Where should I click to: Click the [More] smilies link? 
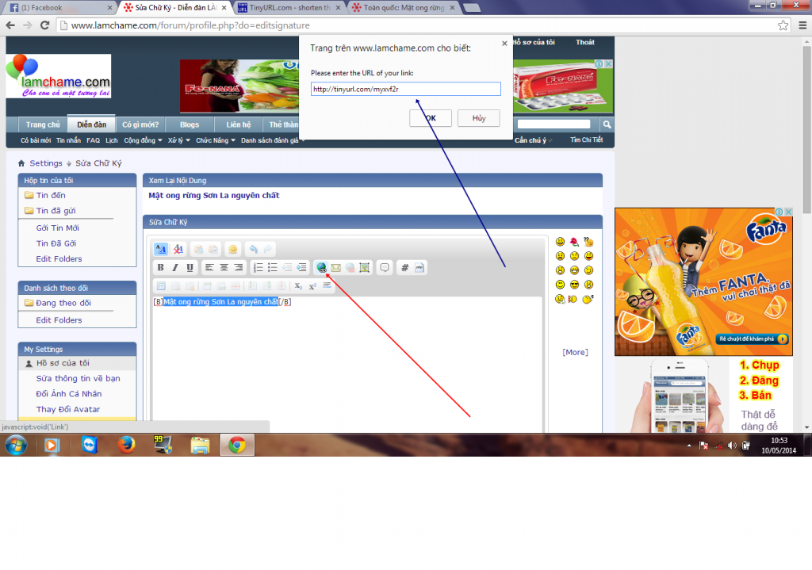(575, 352)
